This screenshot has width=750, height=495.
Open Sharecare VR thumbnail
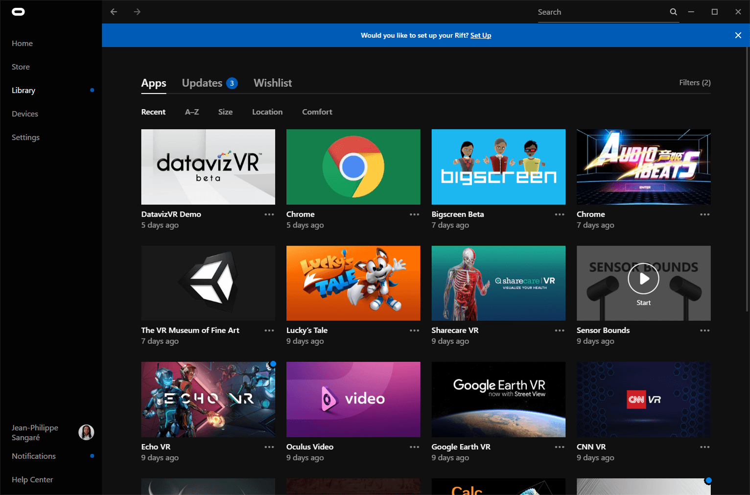coord(498,283)
